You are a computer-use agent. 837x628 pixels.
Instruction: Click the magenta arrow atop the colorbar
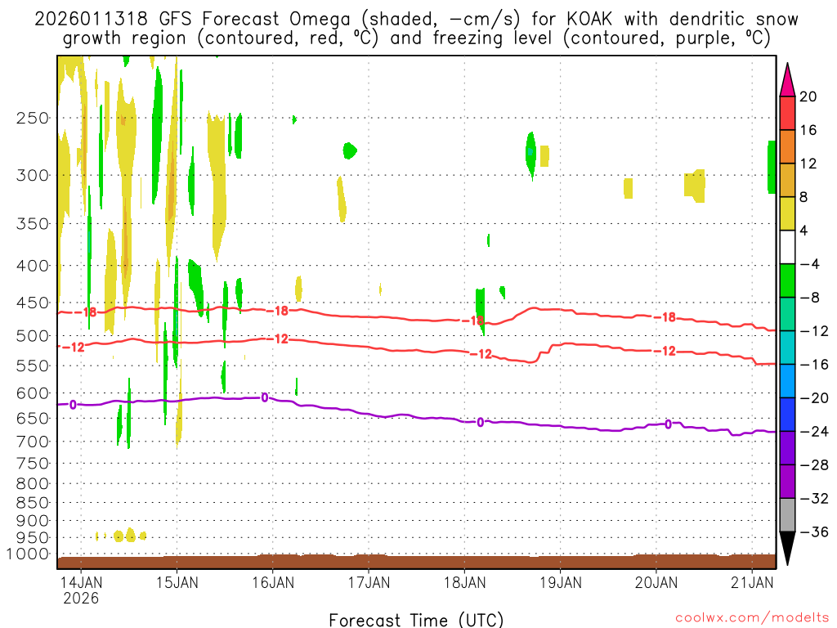(787, 80)
